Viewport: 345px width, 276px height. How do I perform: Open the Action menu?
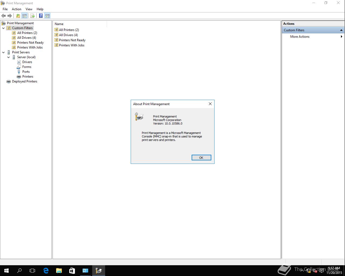coord(16,9)
